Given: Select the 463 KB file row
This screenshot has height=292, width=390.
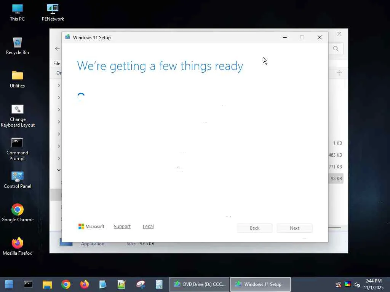Looking at the screenshot, I should [x=336, y=155].
